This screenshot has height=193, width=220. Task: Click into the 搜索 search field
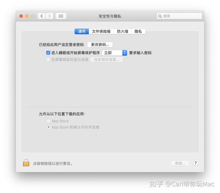(179, 16)
